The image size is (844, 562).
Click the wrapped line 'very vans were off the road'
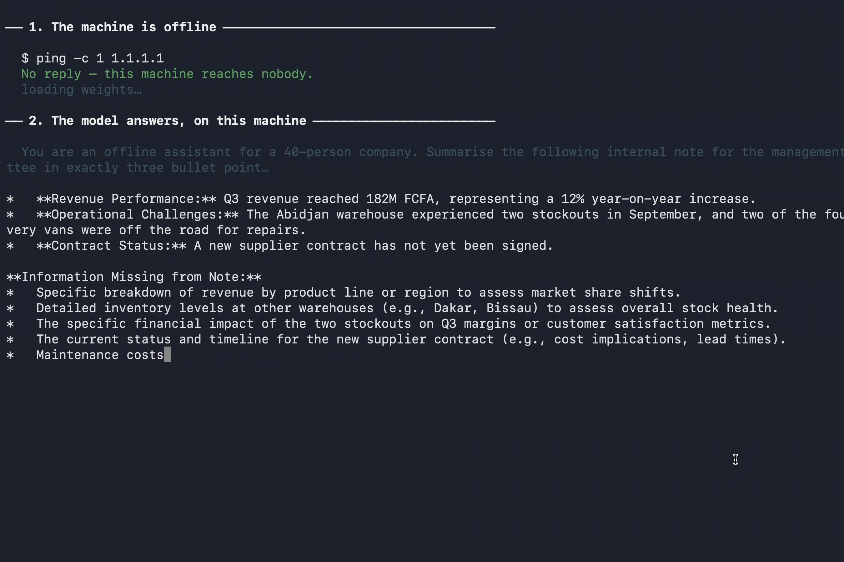point(156,230)
